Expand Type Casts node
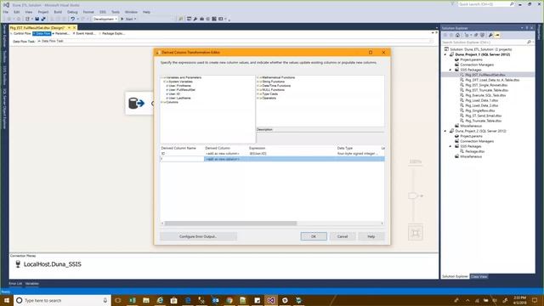Image resolution: width=544 pixels, height=306 pixels. [258, 94]
